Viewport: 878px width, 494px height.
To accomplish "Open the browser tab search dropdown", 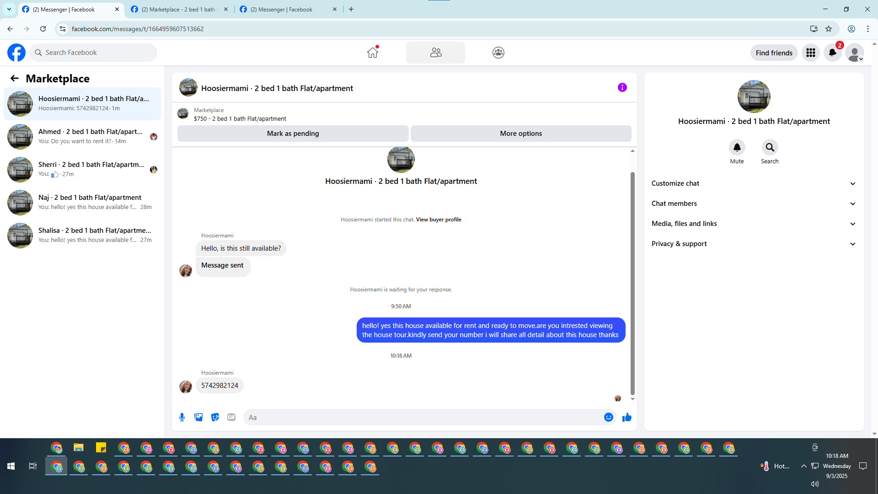I will coord(9,9).
